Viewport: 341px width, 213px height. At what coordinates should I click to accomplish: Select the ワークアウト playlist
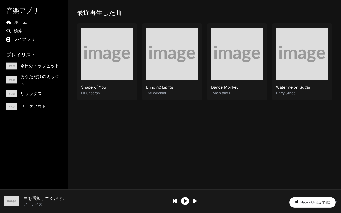pos(34,106)
